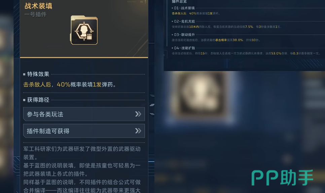325x193 pixels.
Task: Click the 战术装填 title heading
Action: (38, 6)
